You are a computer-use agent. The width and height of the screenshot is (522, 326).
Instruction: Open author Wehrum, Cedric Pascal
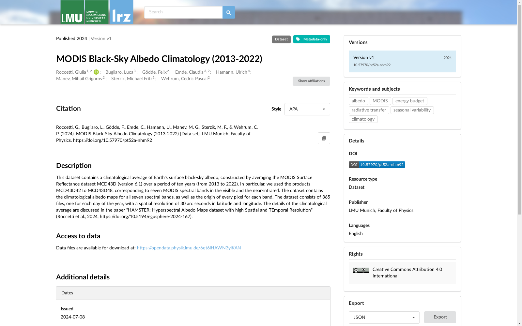pyautogui.click(x=184, y=79)
